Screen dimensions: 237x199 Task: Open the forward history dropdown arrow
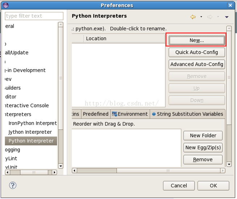[218, 17]
